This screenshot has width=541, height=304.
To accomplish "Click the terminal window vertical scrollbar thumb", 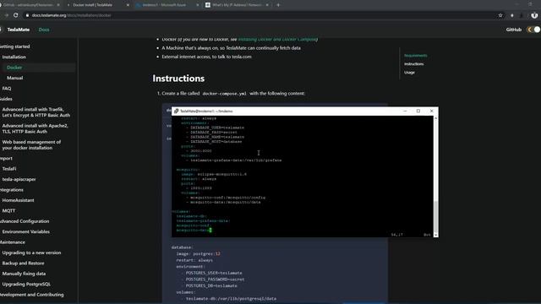I will point(436,216).
